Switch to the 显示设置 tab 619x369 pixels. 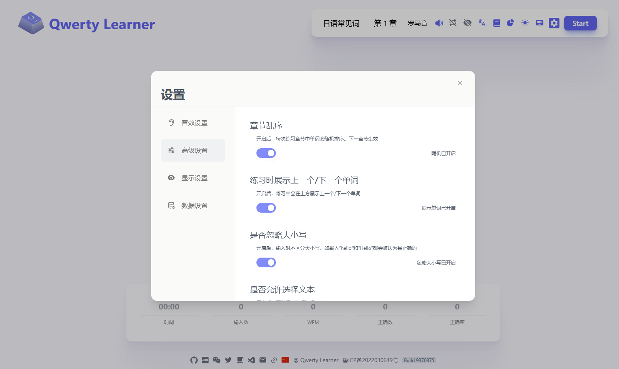coord(193,178)
